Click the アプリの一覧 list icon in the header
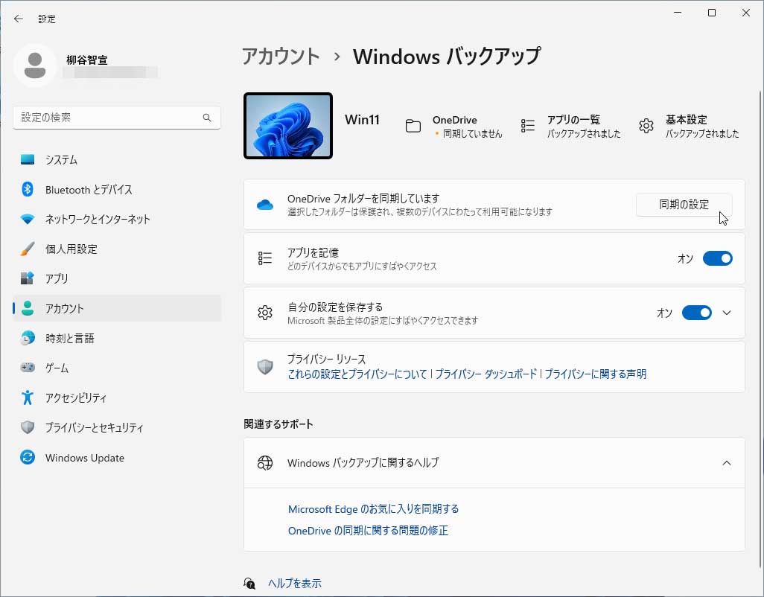The width and height of the screenshot is (764, 597). (528, 126)
